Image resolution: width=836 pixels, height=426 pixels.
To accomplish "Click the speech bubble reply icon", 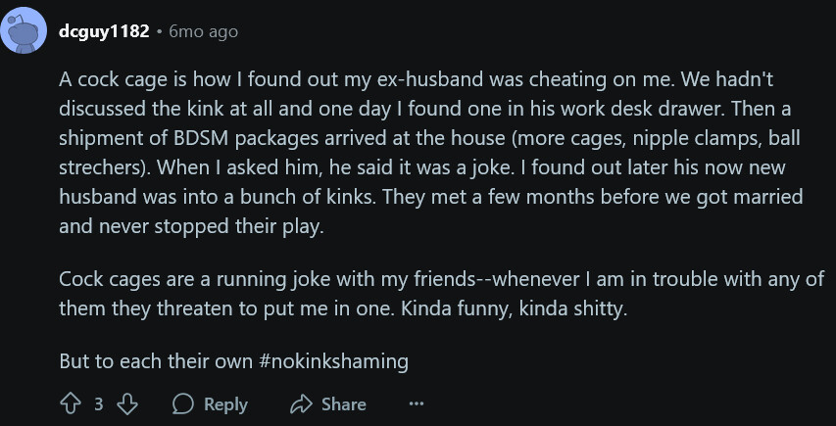I will 183,403.
